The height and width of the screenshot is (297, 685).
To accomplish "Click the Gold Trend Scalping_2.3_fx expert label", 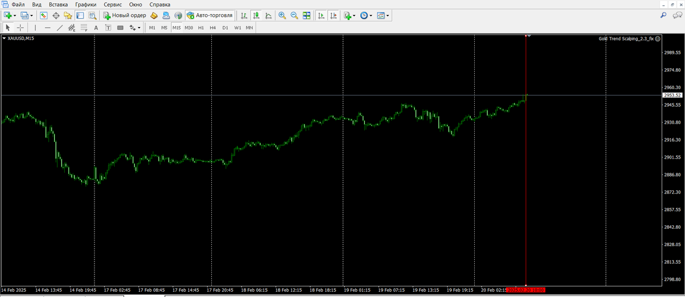I will 627,38.
